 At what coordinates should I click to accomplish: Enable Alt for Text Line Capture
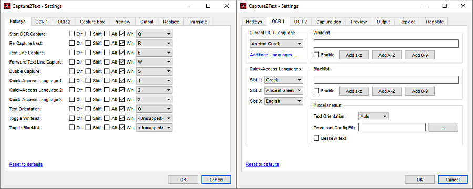coord(107,52)
